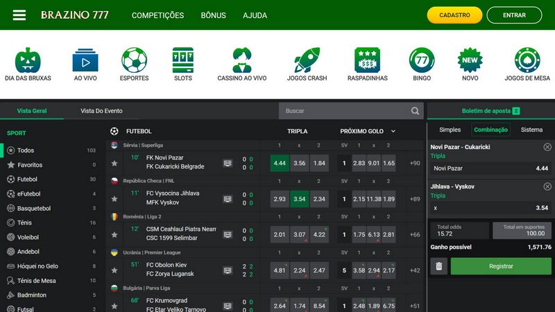Favorite the Obolon Kiev match star
Image resolution: width=555 pixels, height=312 pixels.
[114, 270]
